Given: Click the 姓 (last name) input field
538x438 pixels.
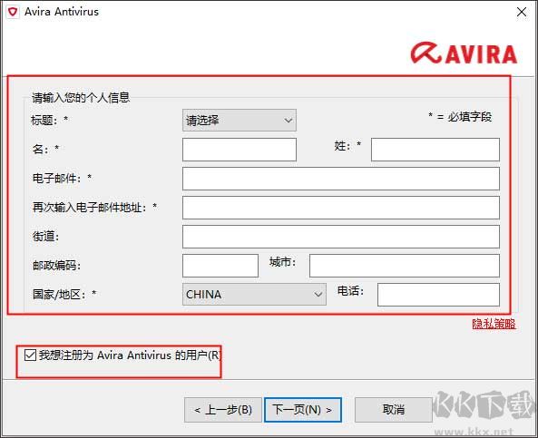Looking at the screenshot, I should (x=435, y=150).
